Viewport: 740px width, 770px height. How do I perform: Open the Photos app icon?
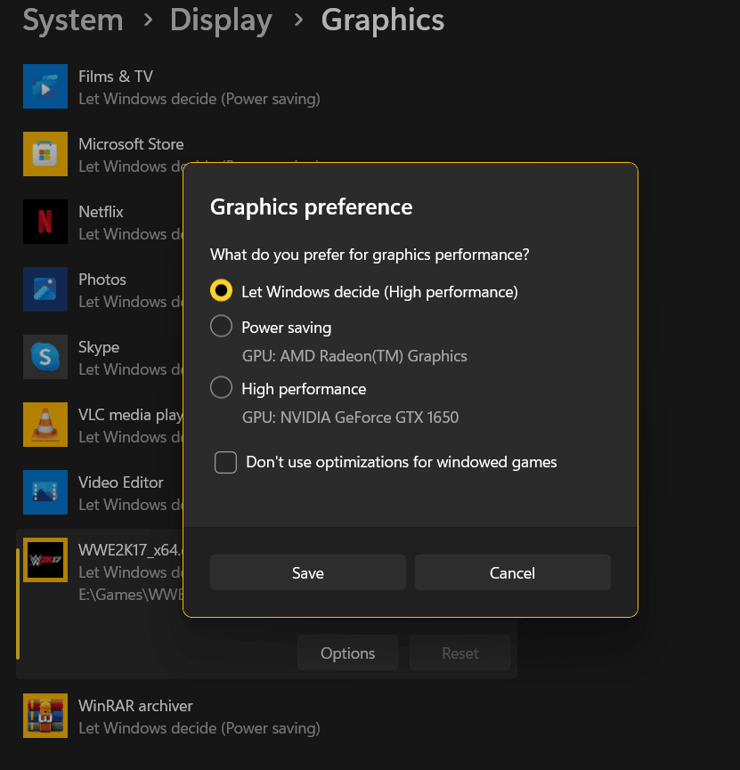[45, 289]
